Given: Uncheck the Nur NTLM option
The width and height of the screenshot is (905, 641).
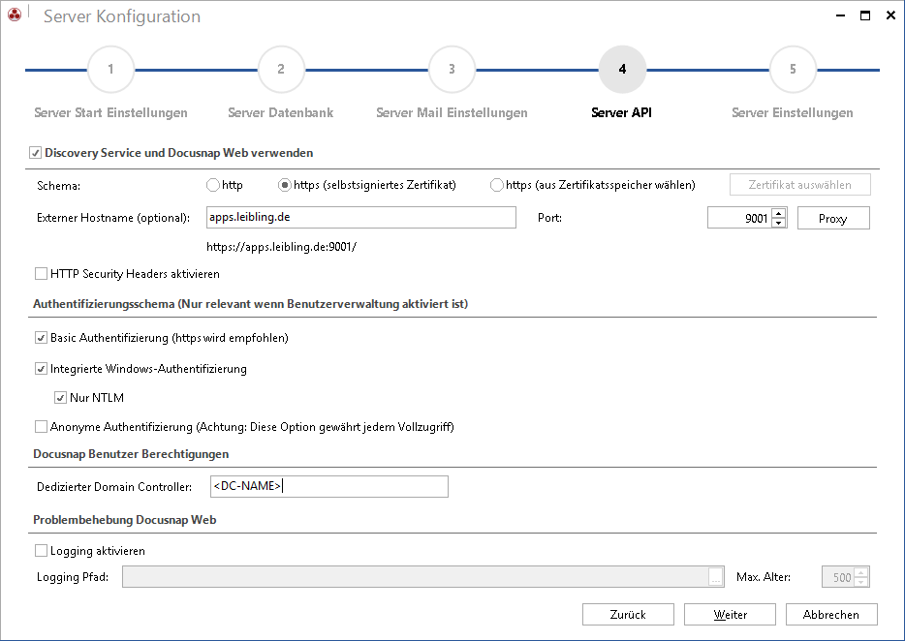Looking at the screenshot, I should pyautogui.click(x=60, y=398).
